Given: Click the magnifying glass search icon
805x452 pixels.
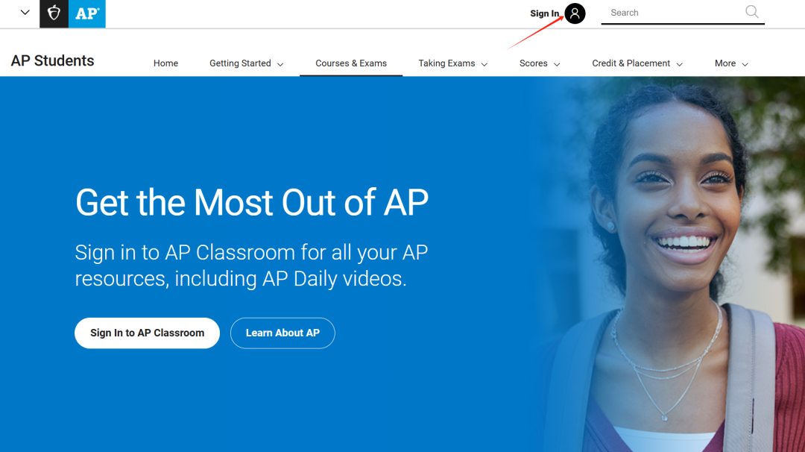Looking at the screenshot, I should [752, 12].
